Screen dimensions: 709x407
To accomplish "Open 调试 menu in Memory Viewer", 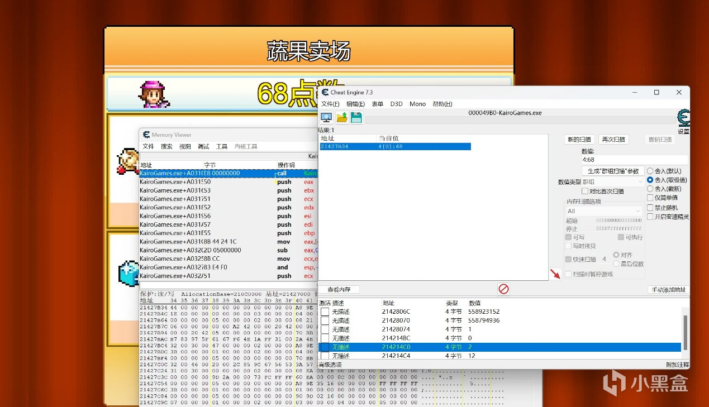I will pos(203,146).
